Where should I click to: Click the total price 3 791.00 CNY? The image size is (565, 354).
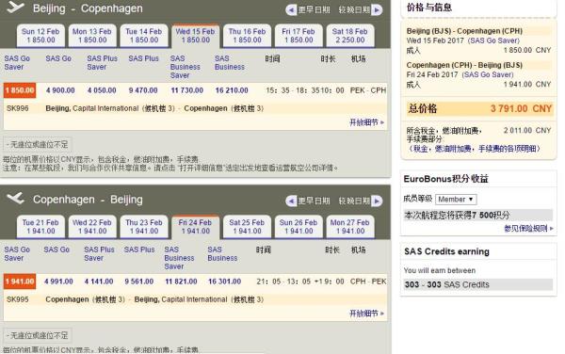click(x=521, y=109)
